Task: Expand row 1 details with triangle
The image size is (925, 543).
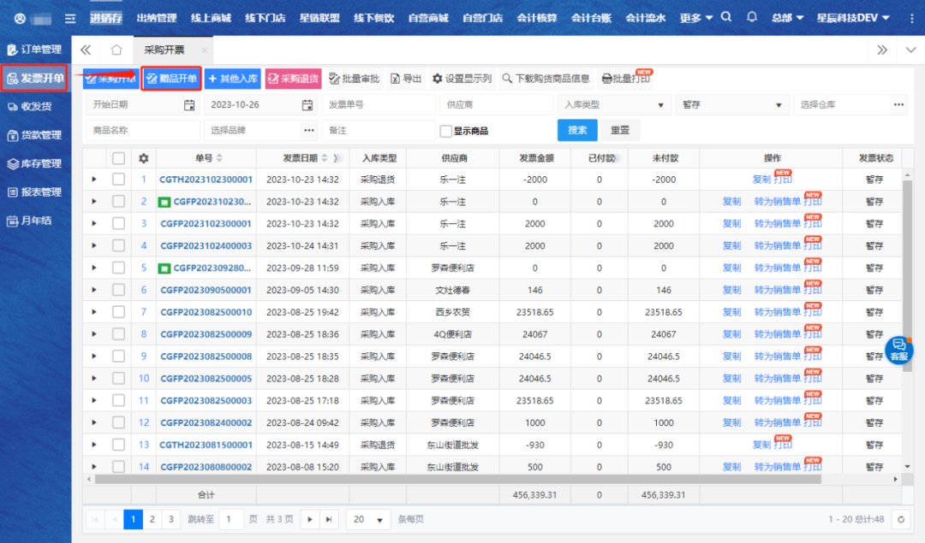Action: click(94, 180)
